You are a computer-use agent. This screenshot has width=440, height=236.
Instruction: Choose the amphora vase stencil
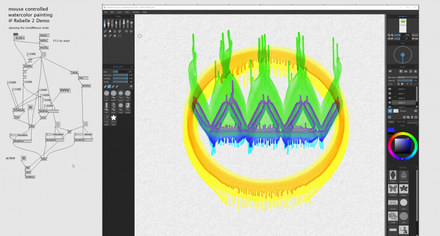click(393, 176)
